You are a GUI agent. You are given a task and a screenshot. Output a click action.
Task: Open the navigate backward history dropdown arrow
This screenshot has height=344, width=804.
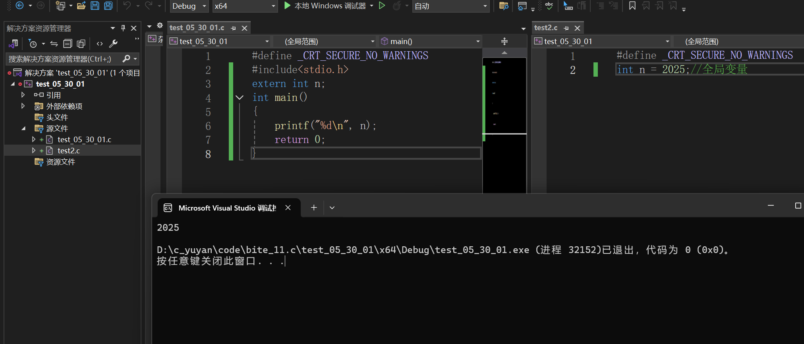point(30,6)
